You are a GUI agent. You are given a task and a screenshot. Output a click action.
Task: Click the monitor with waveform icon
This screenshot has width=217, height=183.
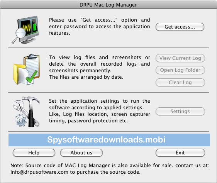(26, 29)
